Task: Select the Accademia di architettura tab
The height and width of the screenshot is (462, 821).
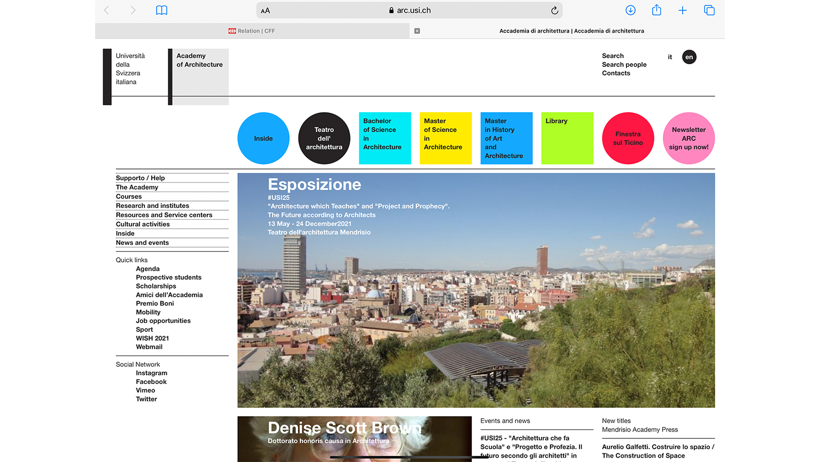Action: pyautogui.click(x=571, y=31)
